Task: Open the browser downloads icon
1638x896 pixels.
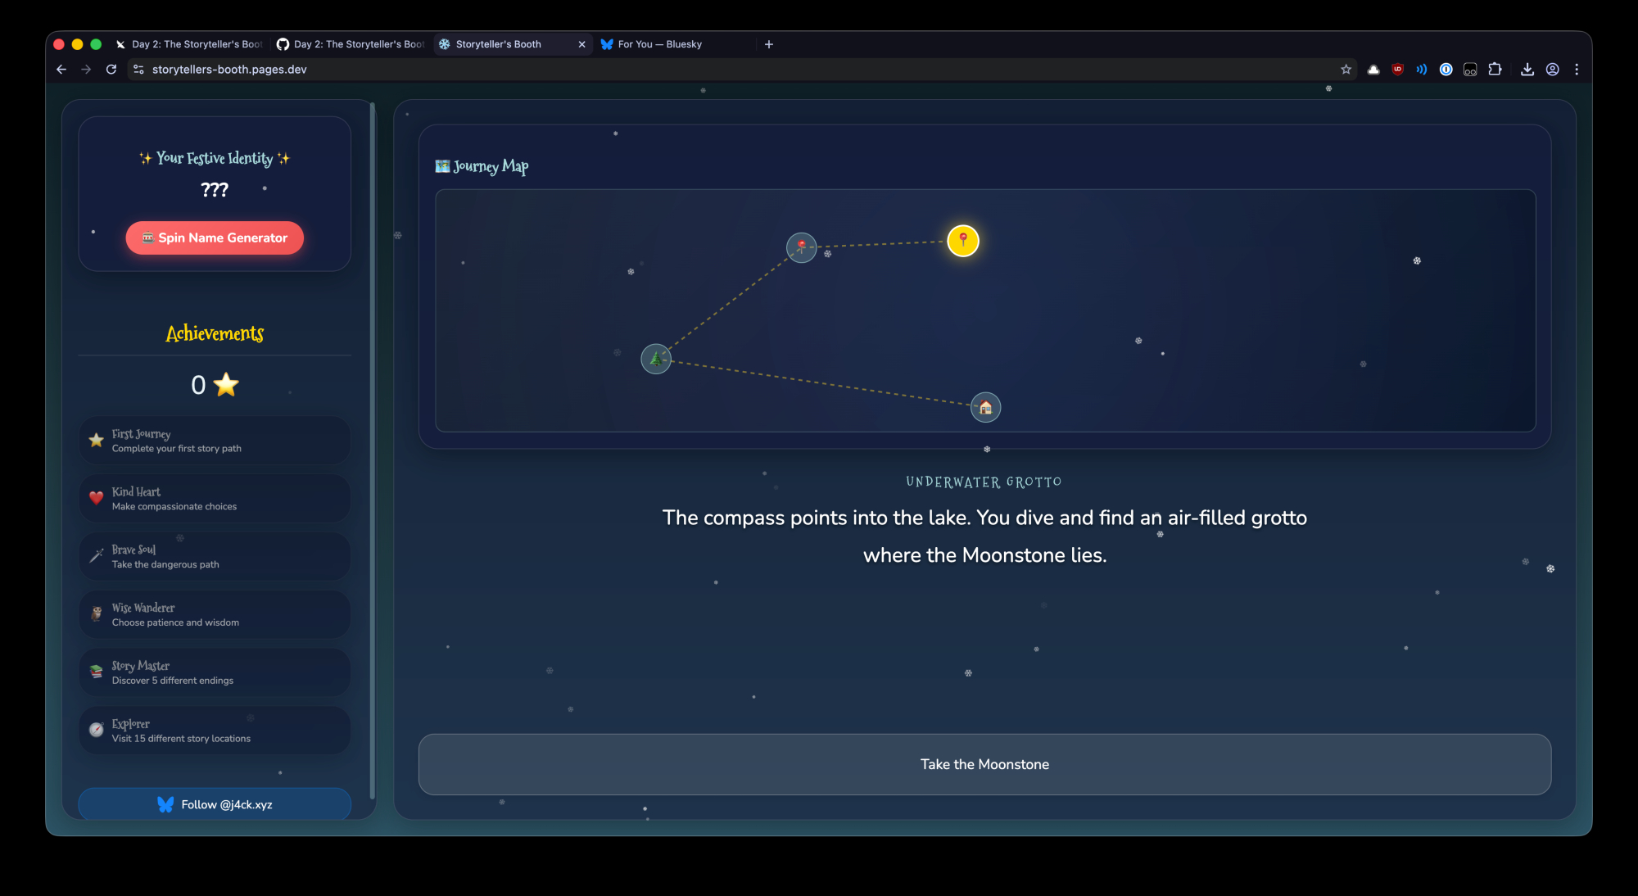Action: click(1527, 70)
